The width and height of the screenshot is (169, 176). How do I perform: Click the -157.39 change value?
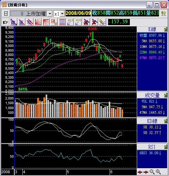119,22
